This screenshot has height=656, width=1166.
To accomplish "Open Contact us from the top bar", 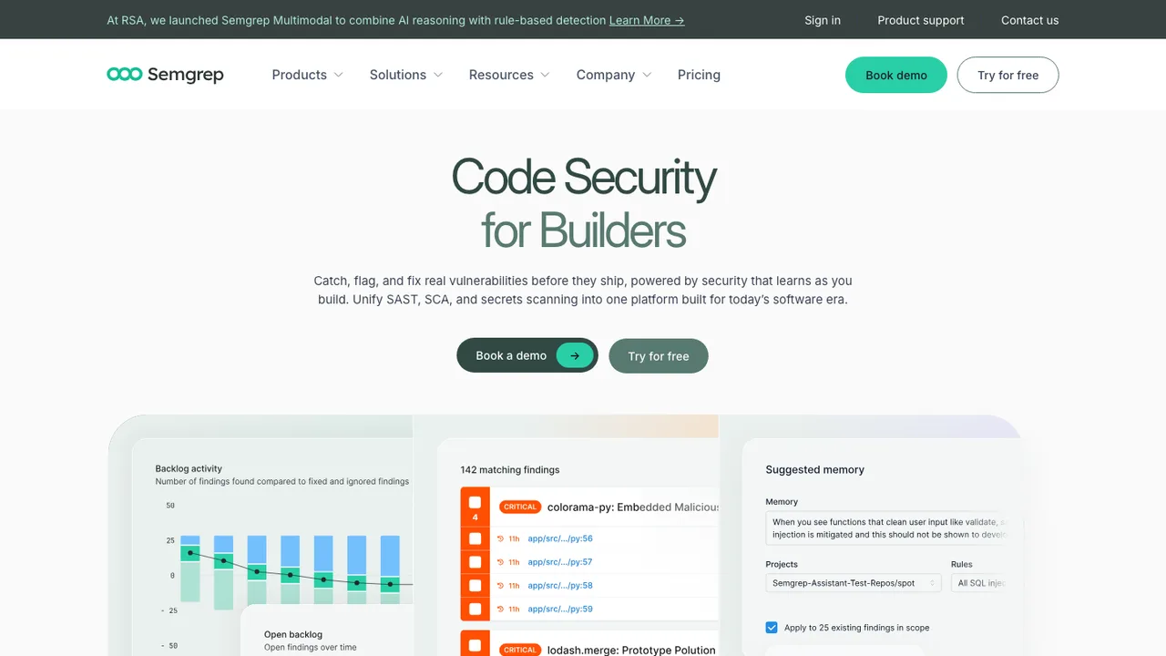I will (1029, 20).
